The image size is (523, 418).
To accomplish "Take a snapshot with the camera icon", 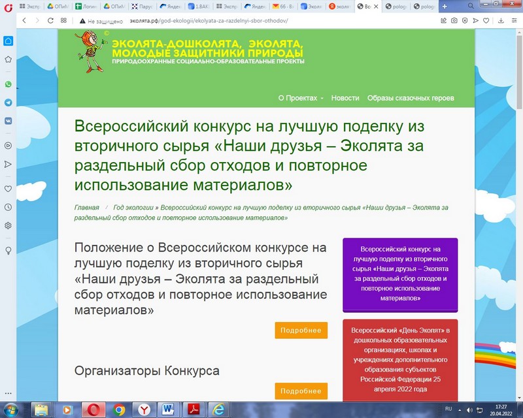I will pos(454,20).
